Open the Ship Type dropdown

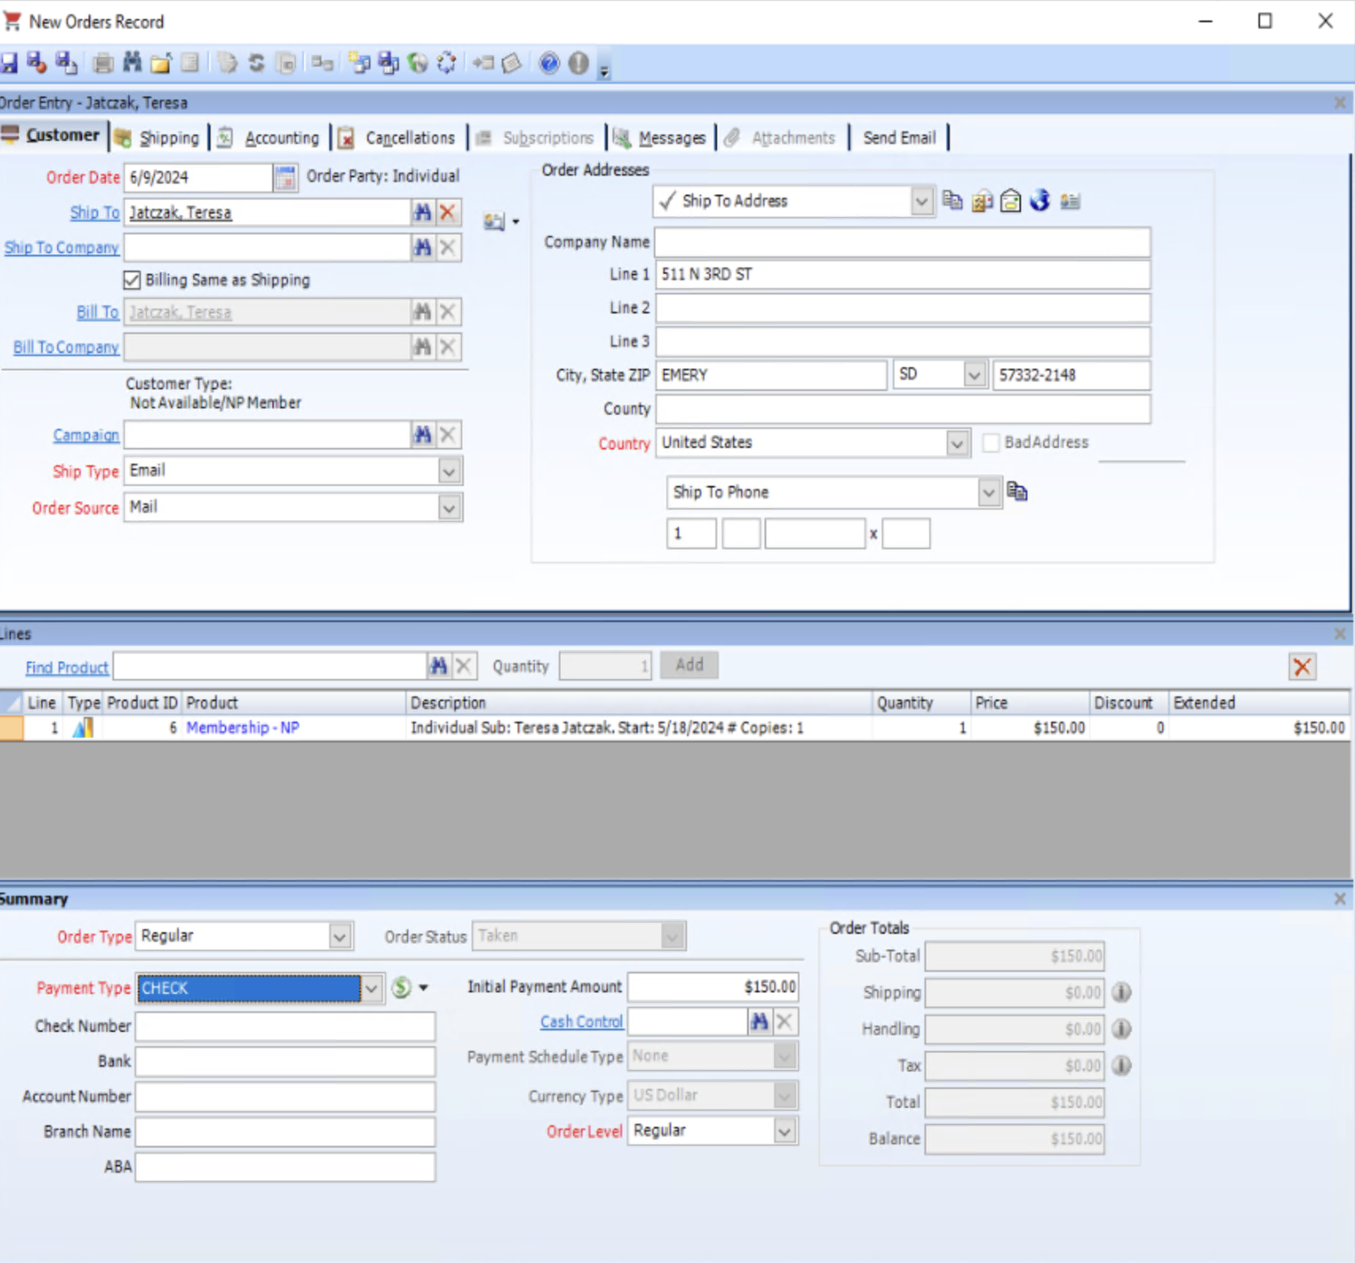point(449,470)
